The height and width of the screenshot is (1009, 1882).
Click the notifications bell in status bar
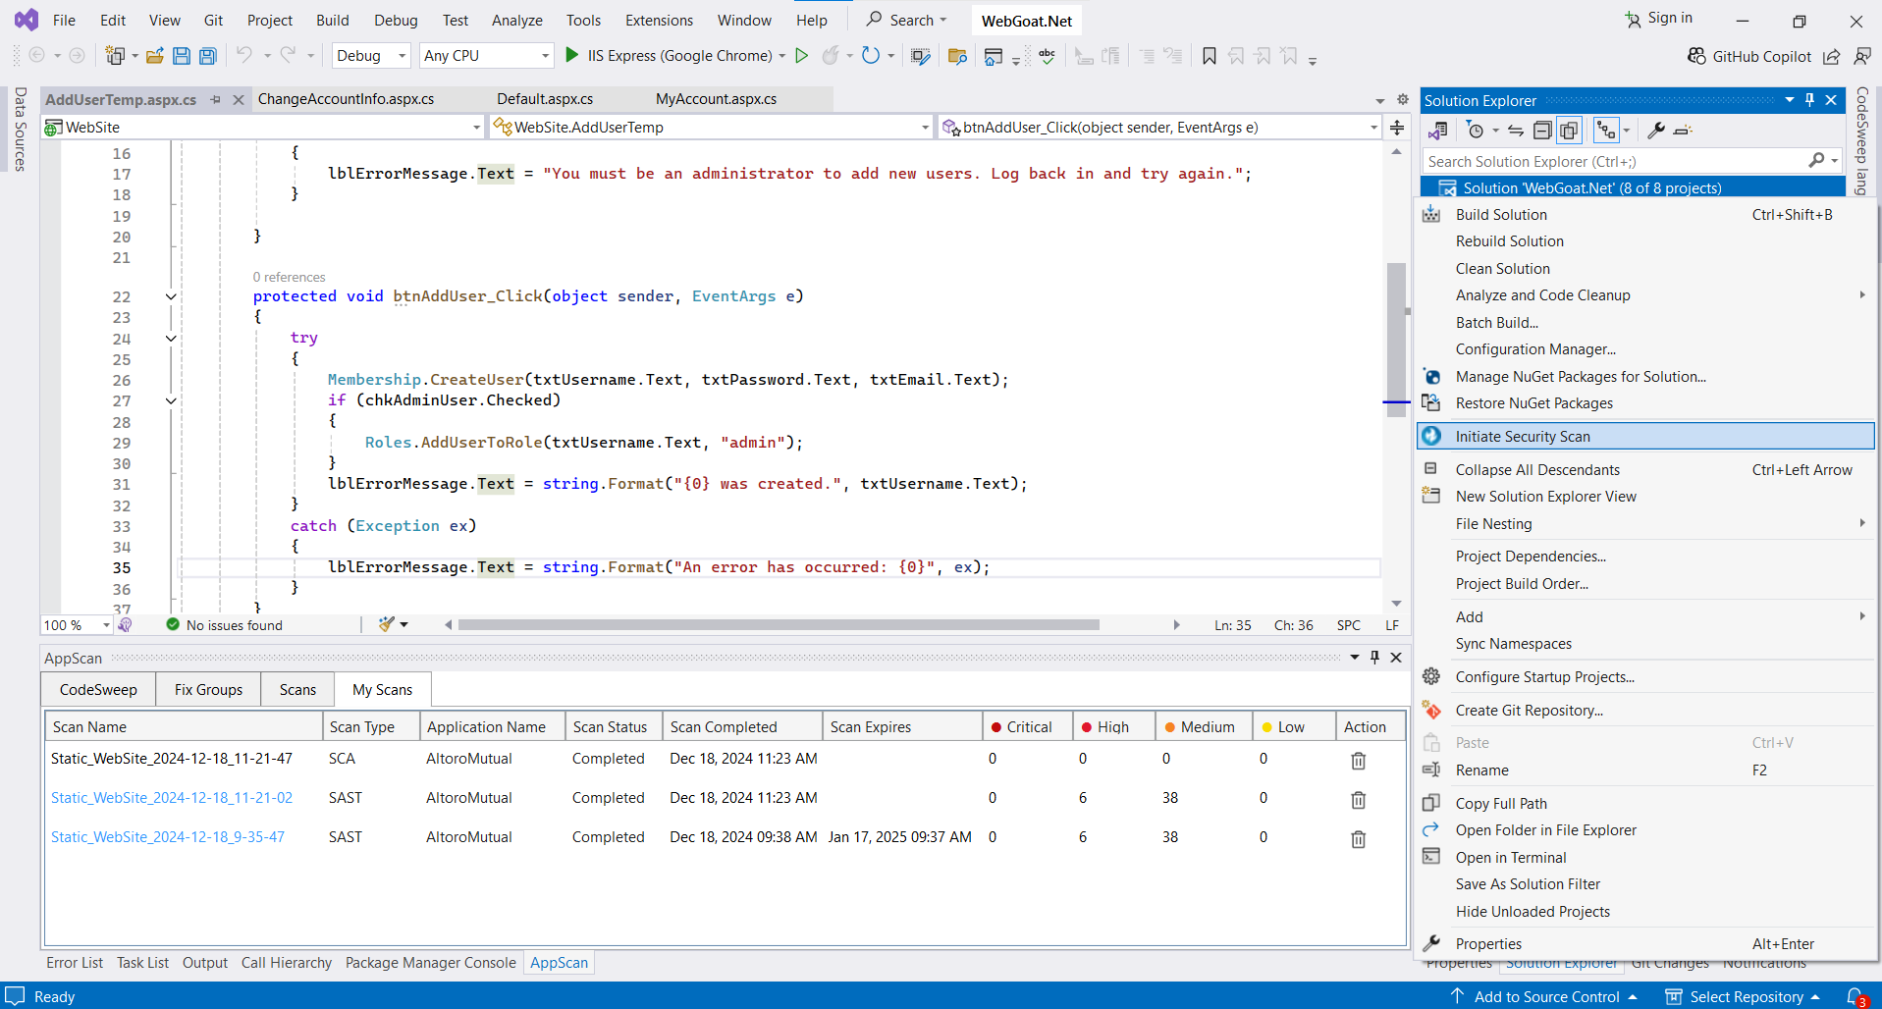coord(1855,996)
